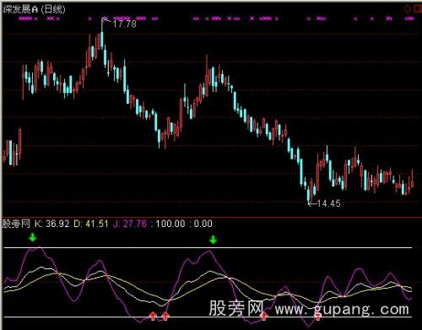Screen dimensions: 422x330
Task: Select the candlestick at the 17.78 peak
Action: tap(102, 34)
